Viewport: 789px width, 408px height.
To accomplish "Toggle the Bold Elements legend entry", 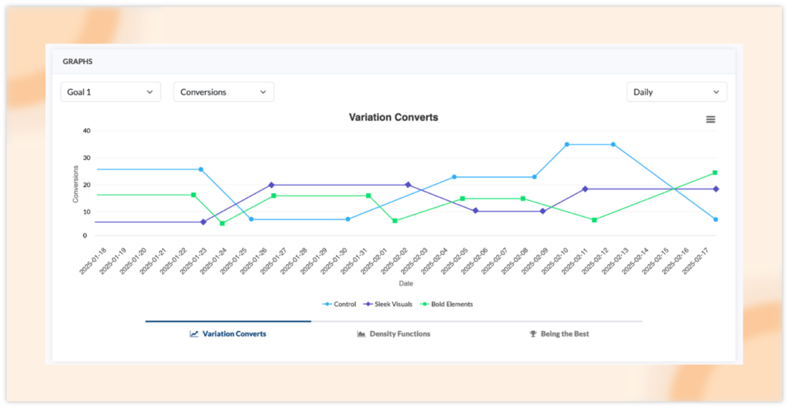I will coord(446,304).
